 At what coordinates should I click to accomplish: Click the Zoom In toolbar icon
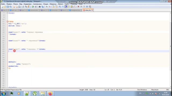(46, 7)
